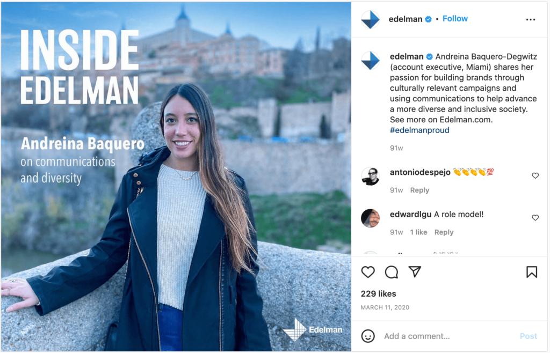Follow the edelman account
This screenshot has height=353, width=550.
point(455,19)
